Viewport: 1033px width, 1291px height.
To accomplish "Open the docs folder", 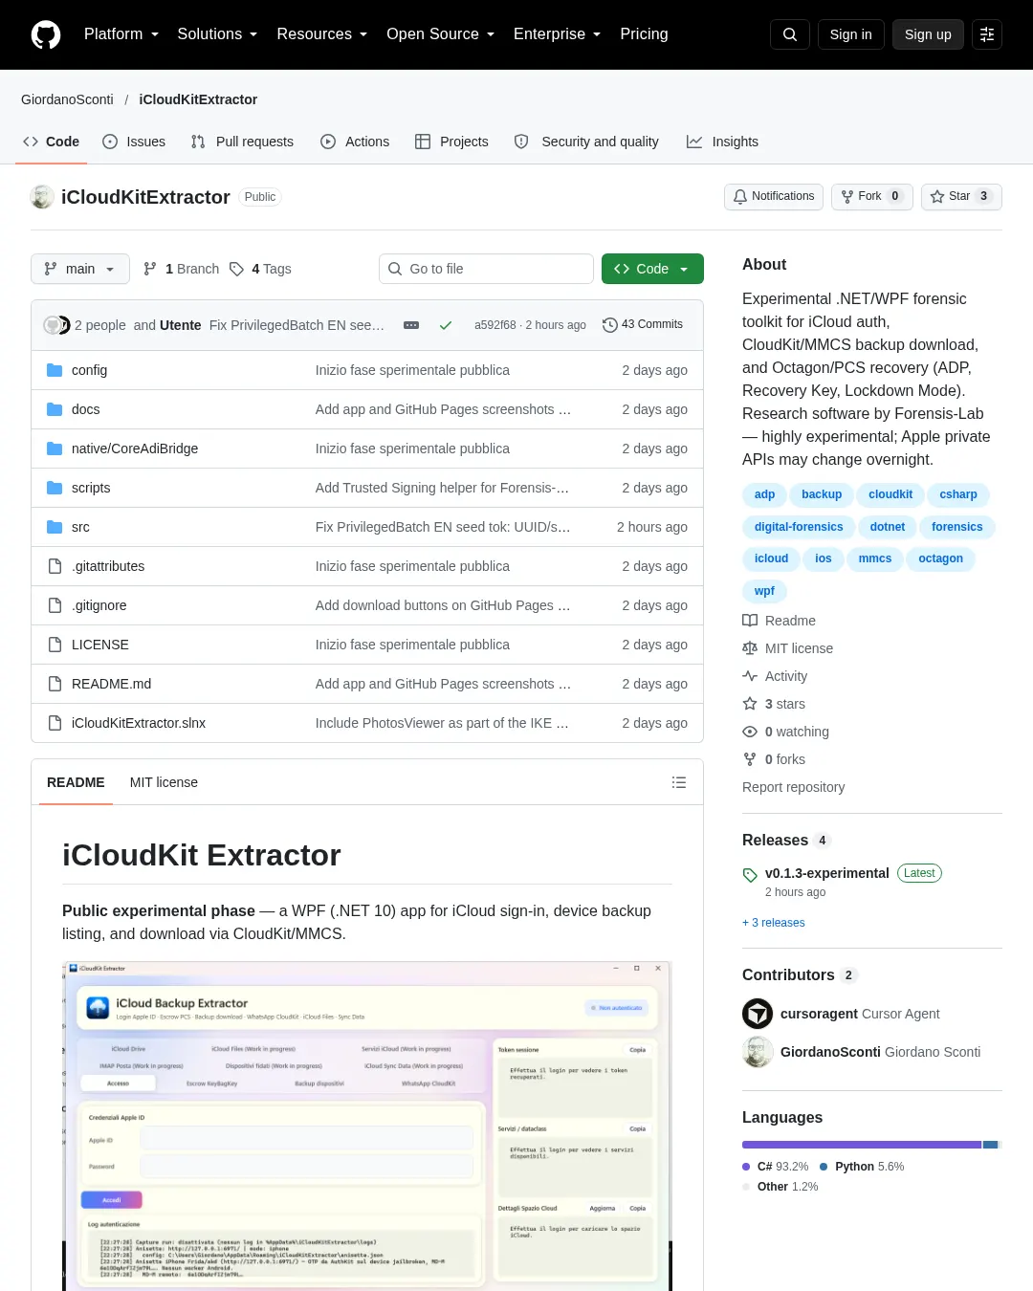I will click(x=85, y=409).
